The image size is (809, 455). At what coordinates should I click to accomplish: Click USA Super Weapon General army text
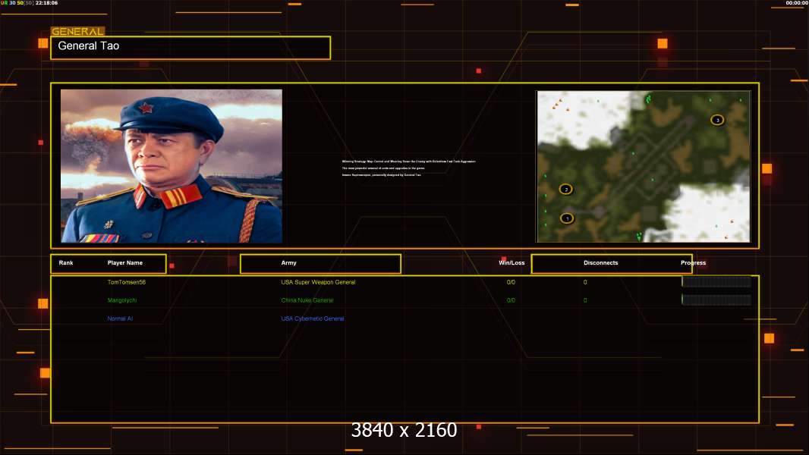point(318,282)
